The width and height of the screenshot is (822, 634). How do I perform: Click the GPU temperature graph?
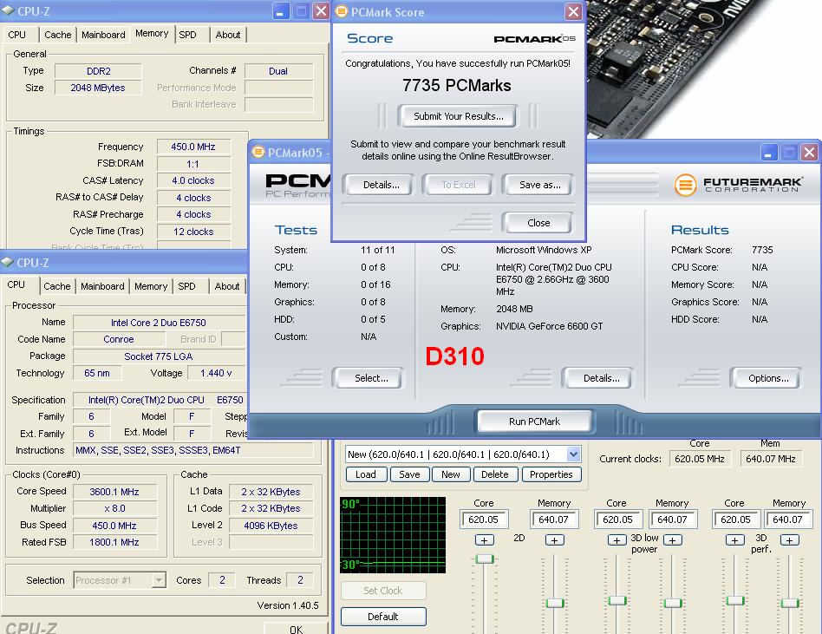click(393, 535)
